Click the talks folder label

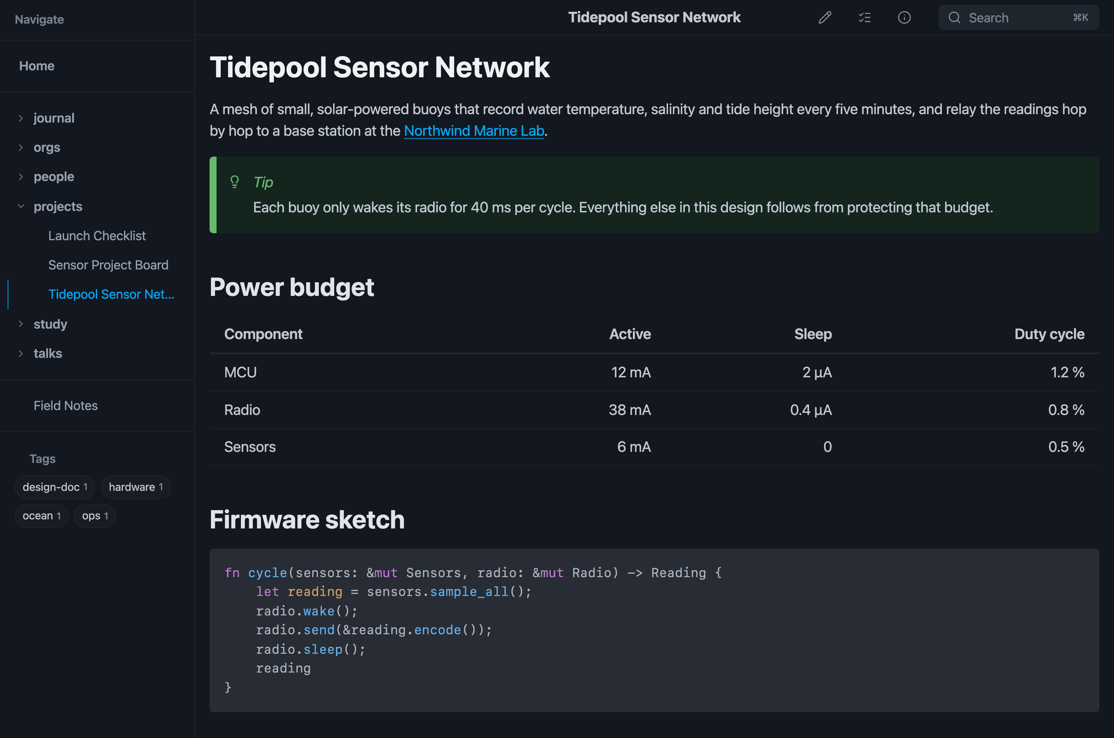click(x=48, y=353)
